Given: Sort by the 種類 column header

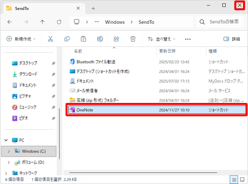Looking at the screenshot, I should pyautogui.click(x=213, y=51).
